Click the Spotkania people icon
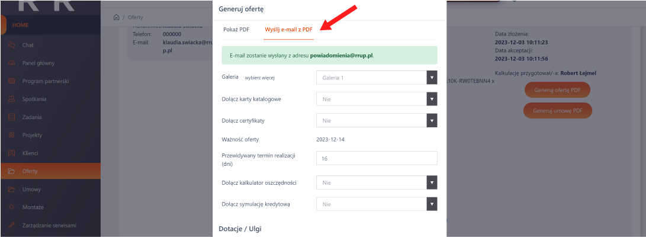The height and width of the screenshot is (237, 646). (12, 99)
